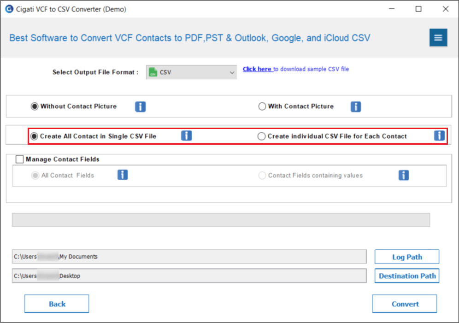Click the 'to download sample CSV file' text
The image size is (459, 323).
click(311, 69)
